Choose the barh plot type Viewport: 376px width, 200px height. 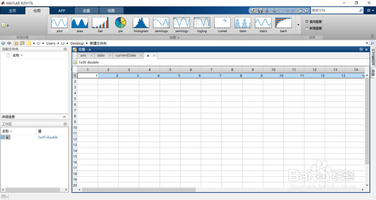284,25
